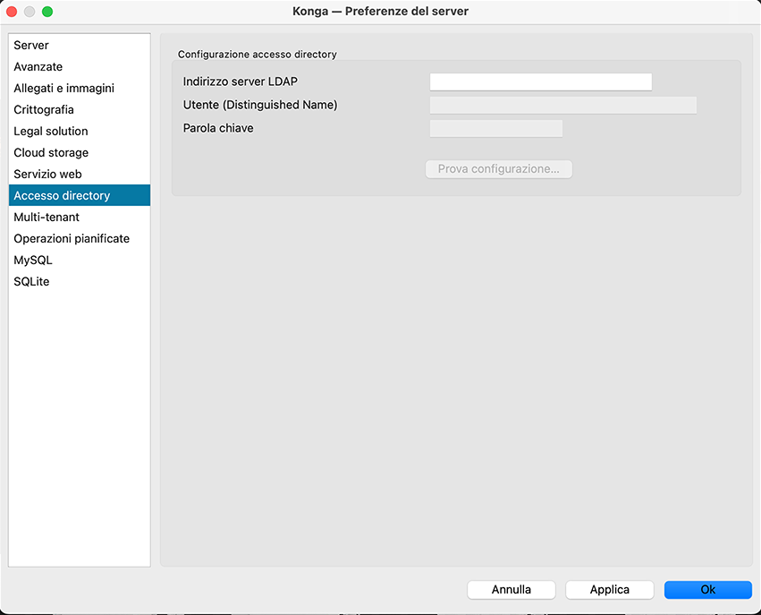Viewport: 761px width, 615px height.
Task: Focus the Utente Distinguished Name field
Action: click(x=562, y=106)
